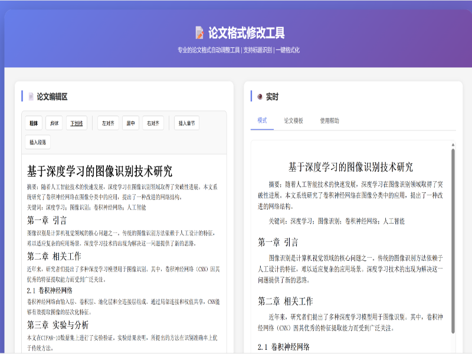The image size is (472, 354).
Task: Click the preview keywords line 关键词
Action: tap(336, 221)
